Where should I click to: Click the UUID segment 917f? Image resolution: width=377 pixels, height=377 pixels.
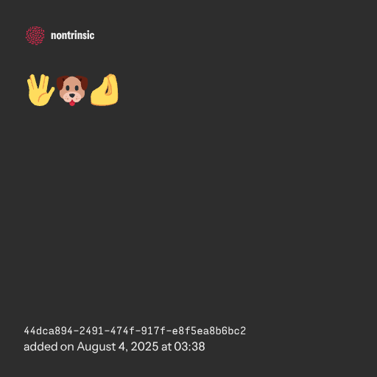153,331
